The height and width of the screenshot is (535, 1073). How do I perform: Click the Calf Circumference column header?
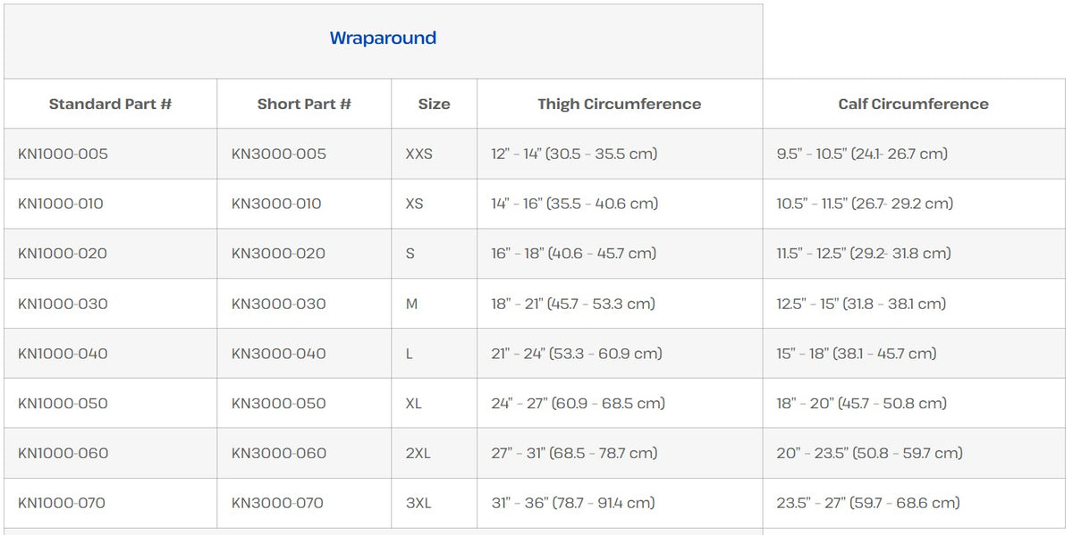[913, 104]
